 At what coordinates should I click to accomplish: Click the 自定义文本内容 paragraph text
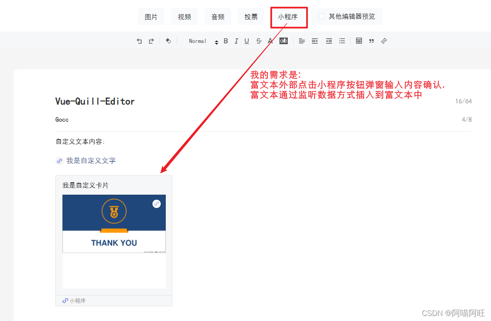[80, 142]
